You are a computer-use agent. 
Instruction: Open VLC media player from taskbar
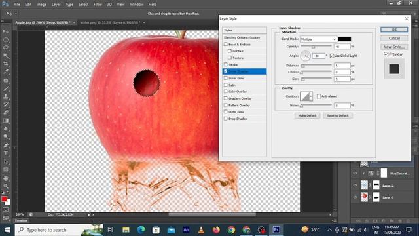pyautogui.click(x=201, y=229)
